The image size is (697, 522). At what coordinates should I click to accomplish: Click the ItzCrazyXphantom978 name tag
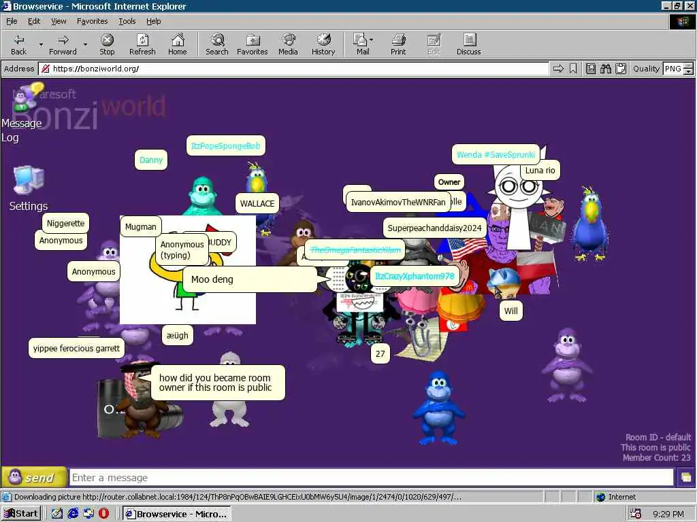(x=415, y=276)
